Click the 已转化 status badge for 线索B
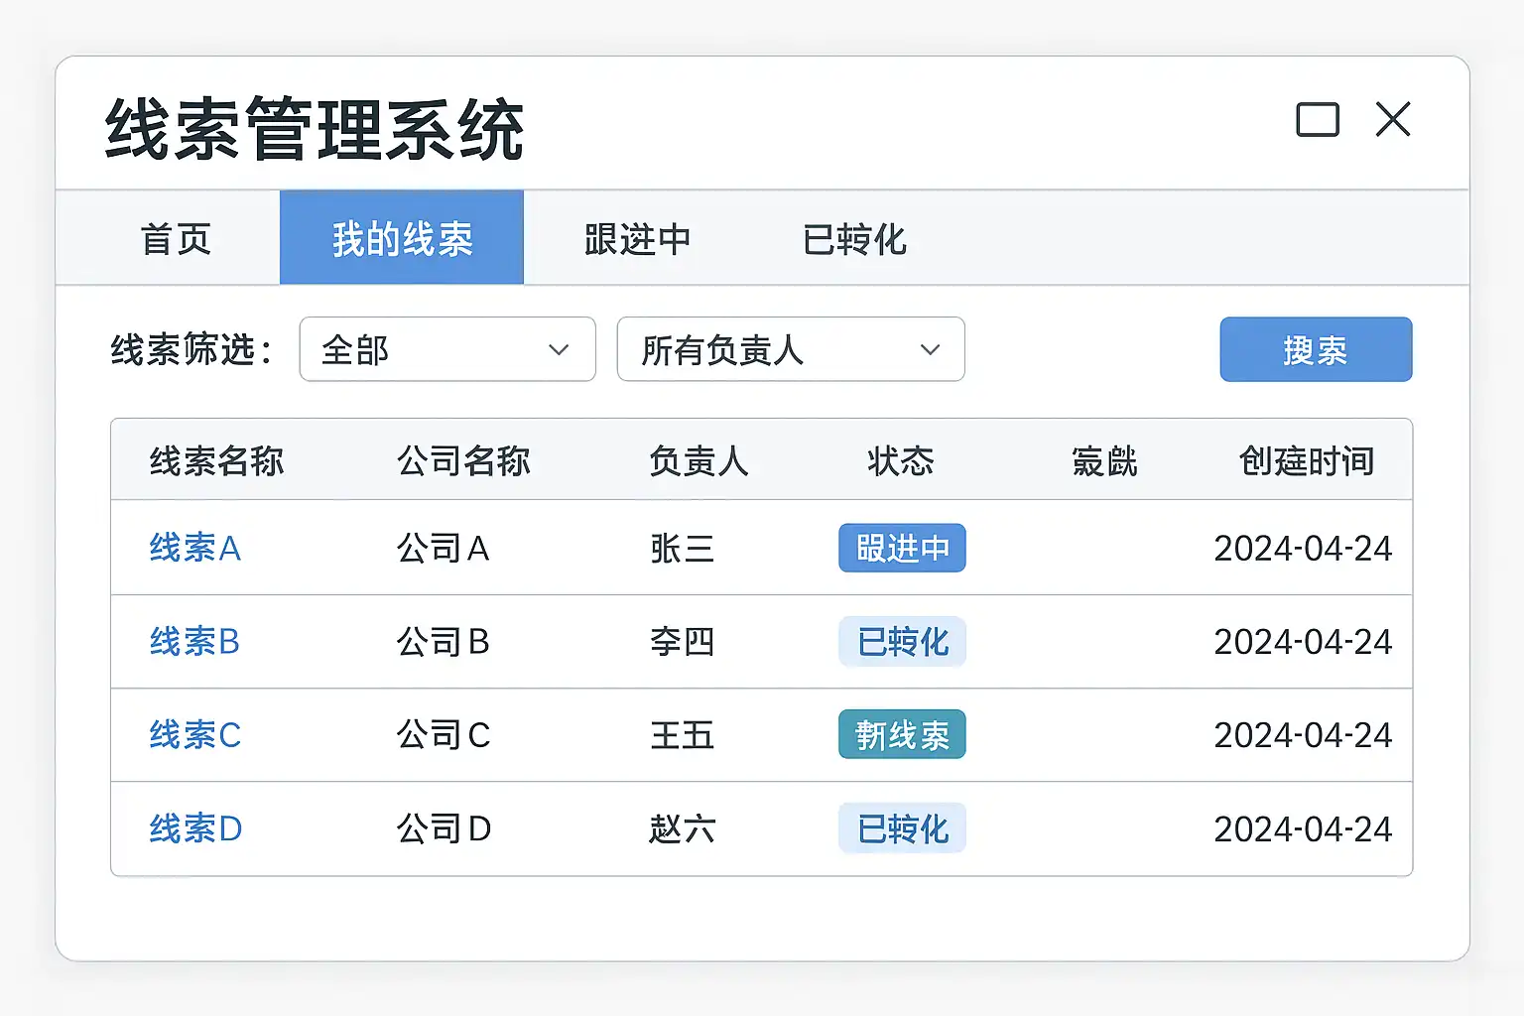The width and height of the screenshot is (1524, 1016). pos(902,642)
